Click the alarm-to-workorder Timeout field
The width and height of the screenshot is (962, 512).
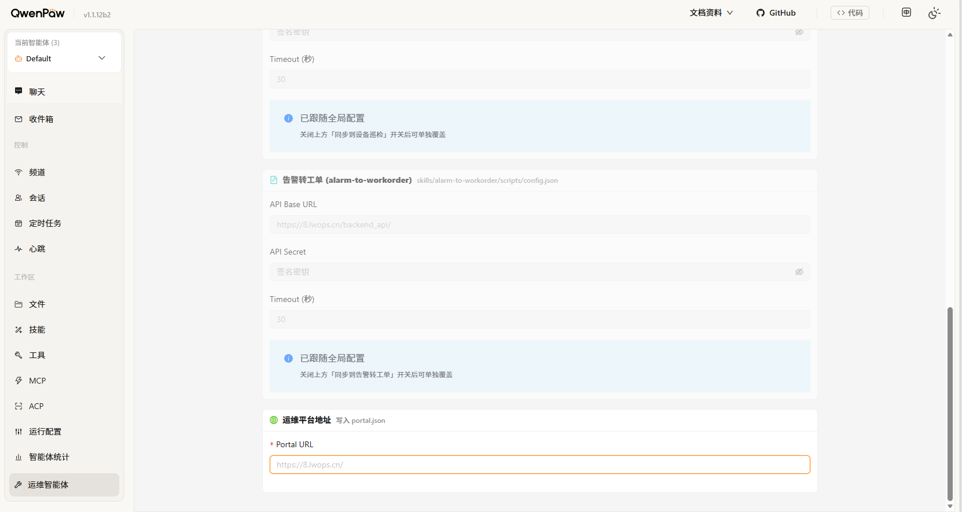click(x=539, y=319)
